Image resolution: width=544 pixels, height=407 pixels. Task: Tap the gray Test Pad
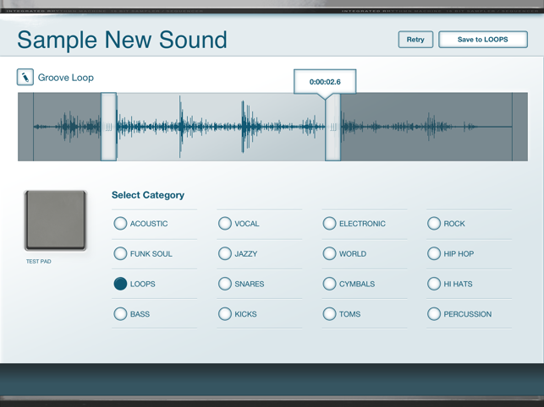(x=55, y=220)
